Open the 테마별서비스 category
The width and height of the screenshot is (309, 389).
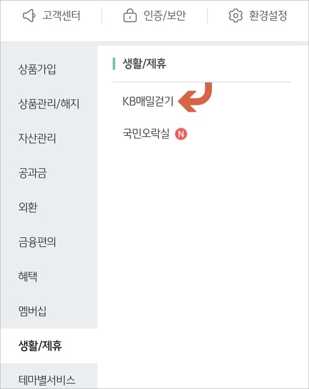(x=49, y=380)
